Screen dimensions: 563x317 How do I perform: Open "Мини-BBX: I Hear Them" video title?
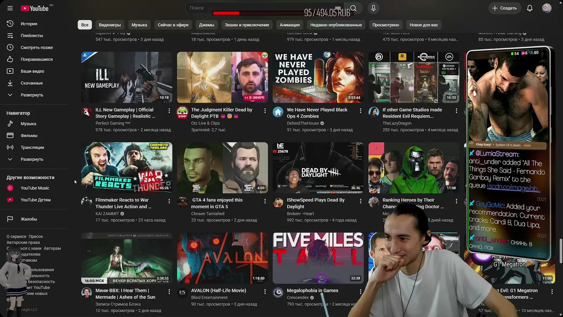click(125, 294)
